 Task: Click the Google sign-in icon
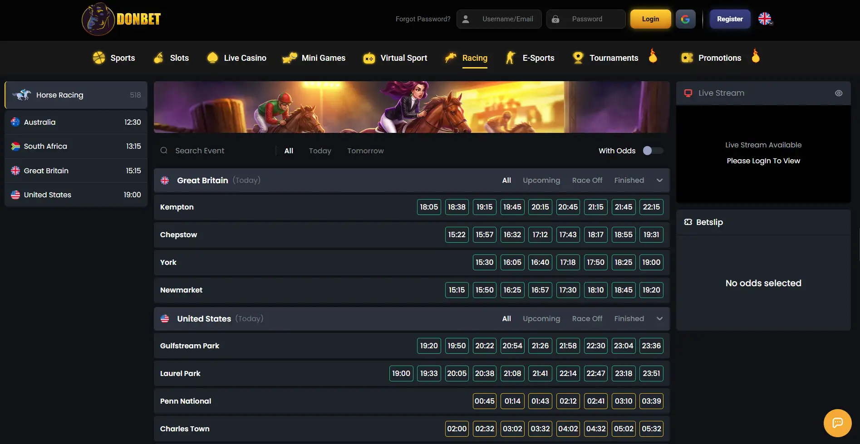click(685, 19)
